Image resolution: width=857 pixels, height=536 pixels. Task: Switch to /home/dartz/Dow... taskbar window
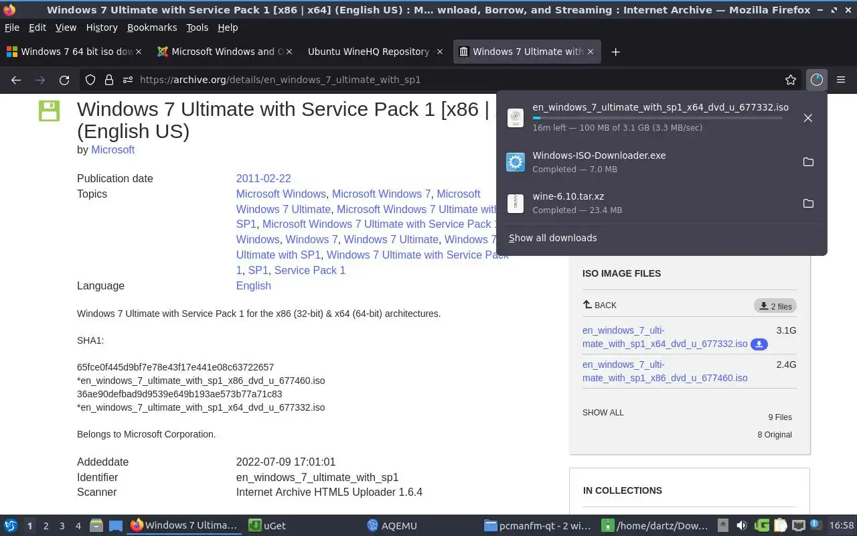pyautogui.click(x=656, y=526)
